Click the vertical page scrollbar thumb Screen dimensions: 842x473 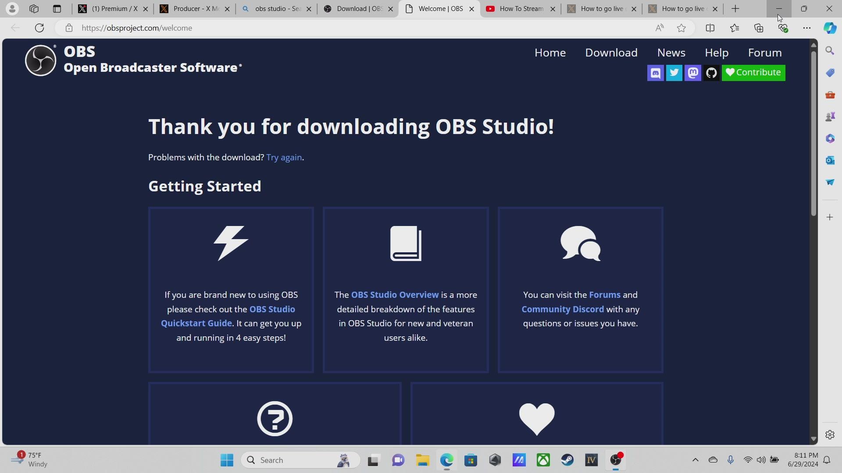pos(813,134)
